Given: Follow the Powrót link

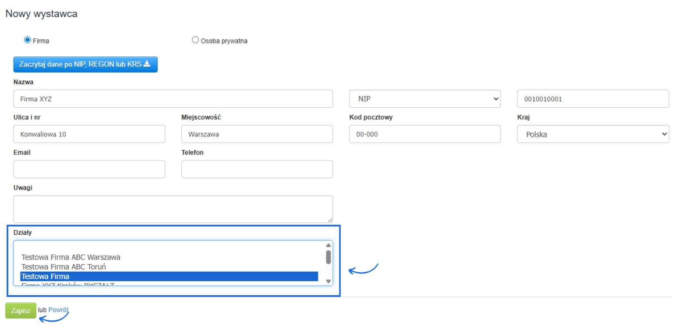Looking at the screenshot, I should click(x=58, y=310).
